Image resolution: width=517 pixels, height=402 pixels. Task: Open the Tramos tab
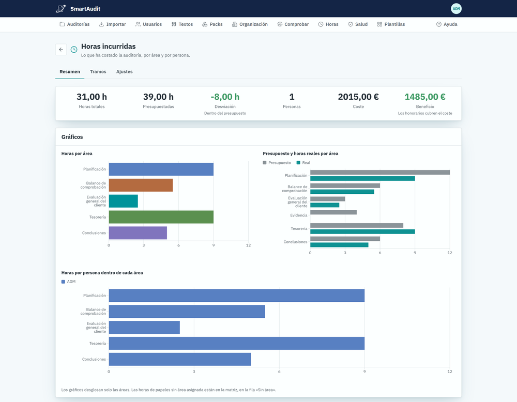click(98, 71)
